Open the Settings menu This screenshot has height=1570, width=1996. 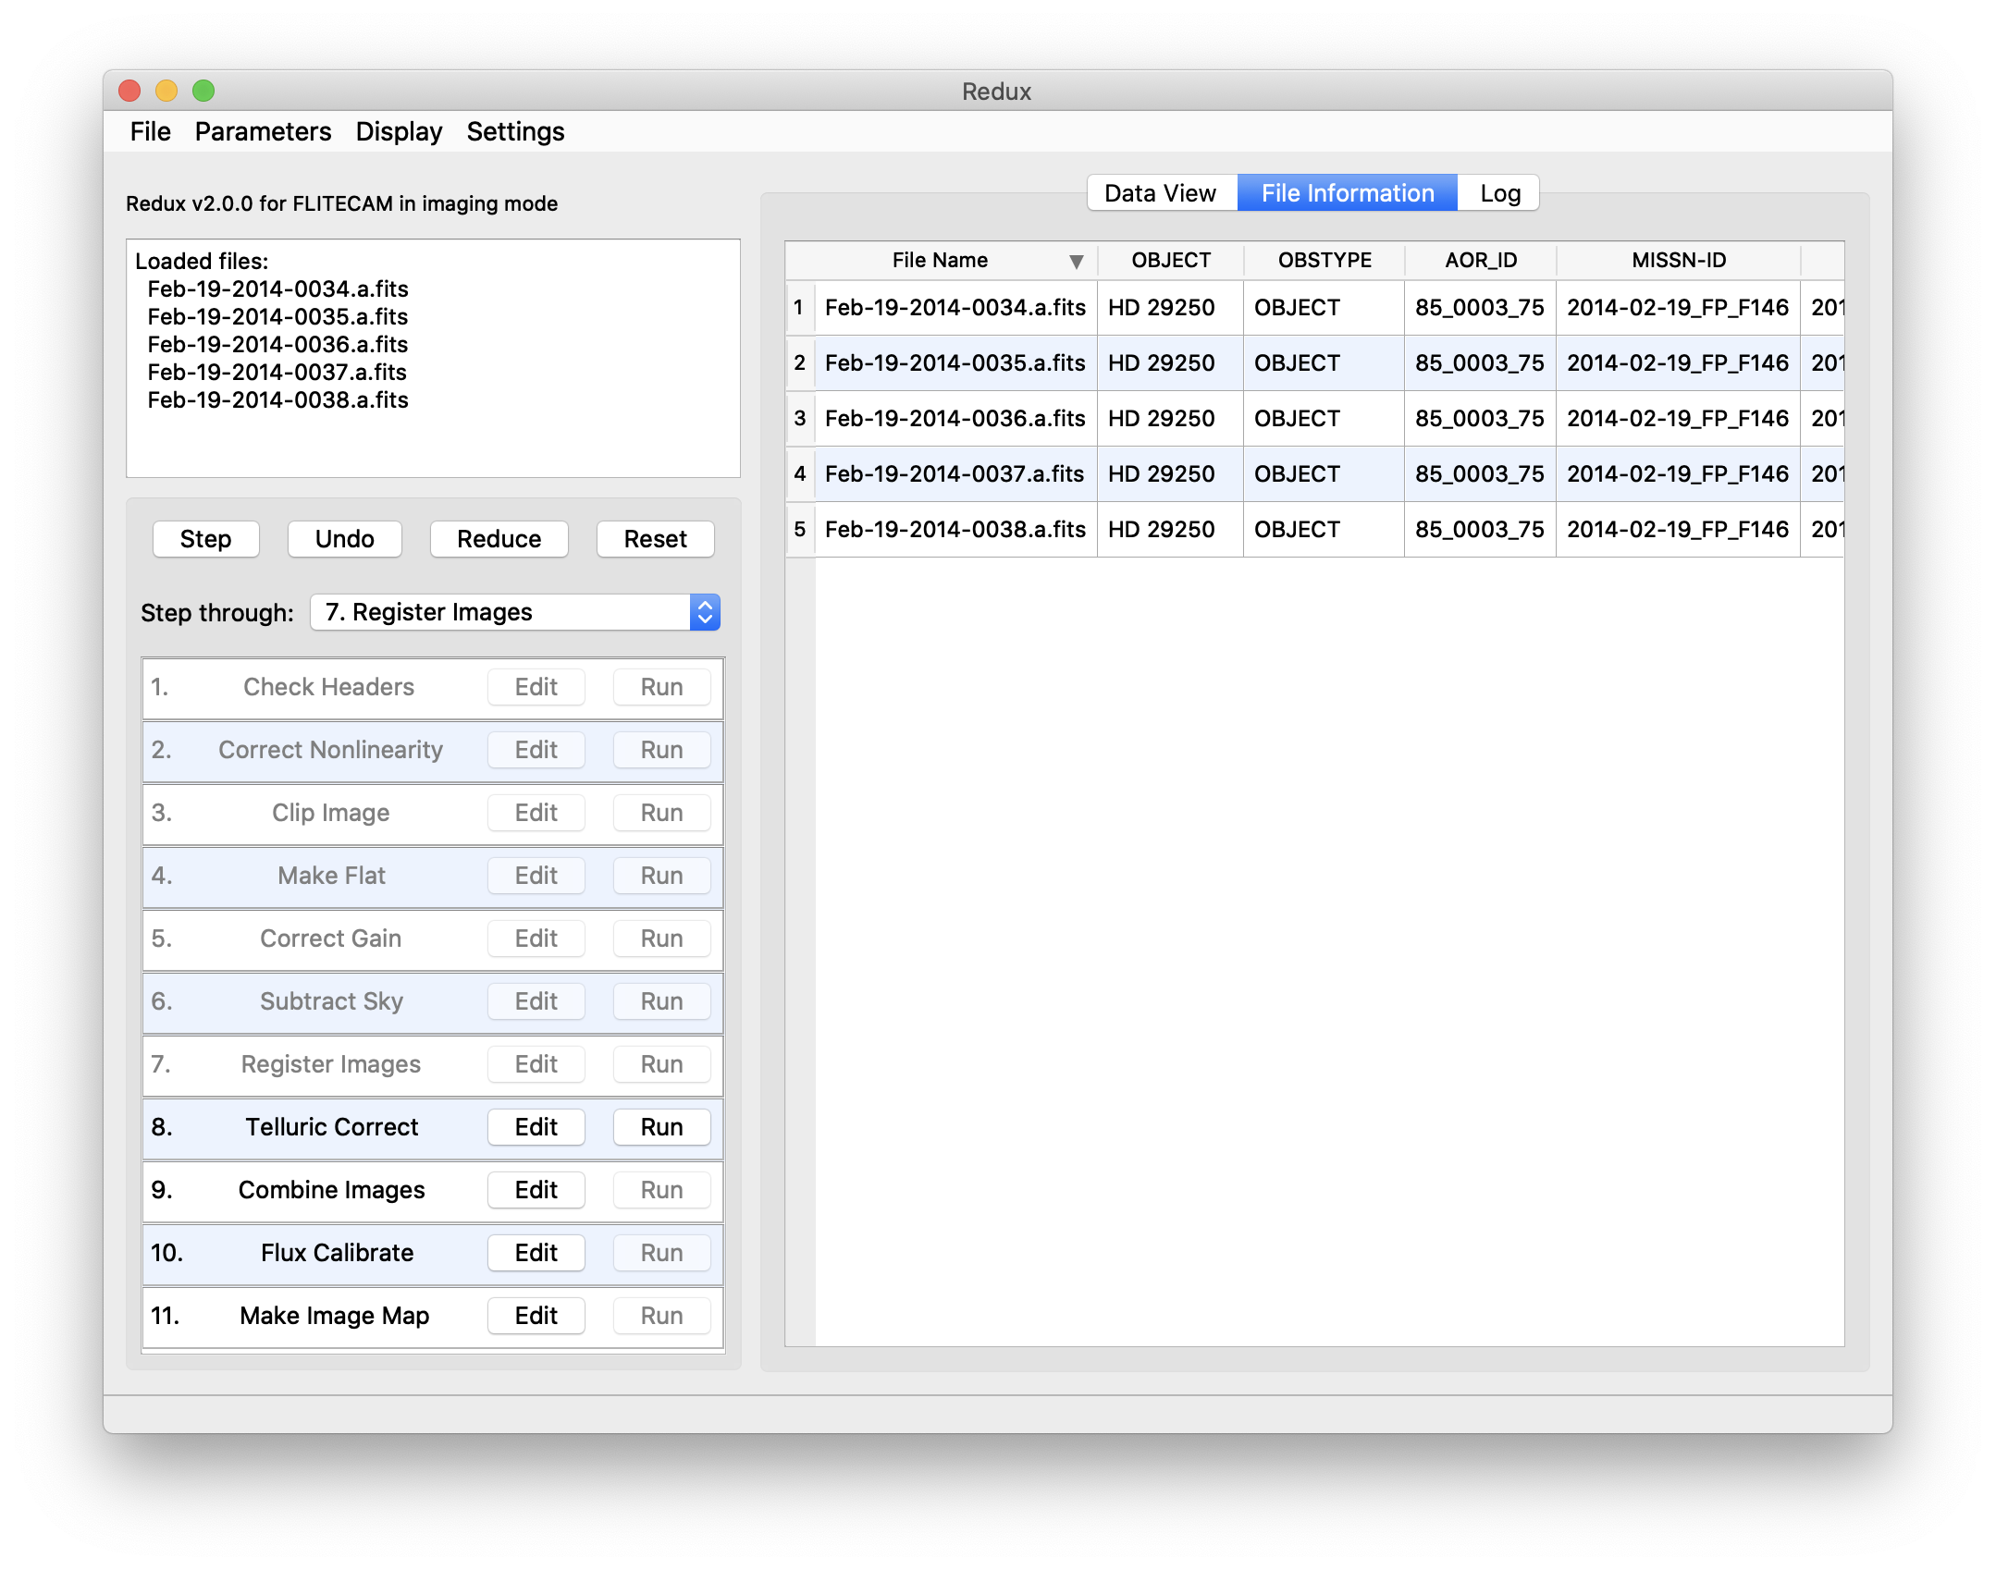[x=515, y=131]
